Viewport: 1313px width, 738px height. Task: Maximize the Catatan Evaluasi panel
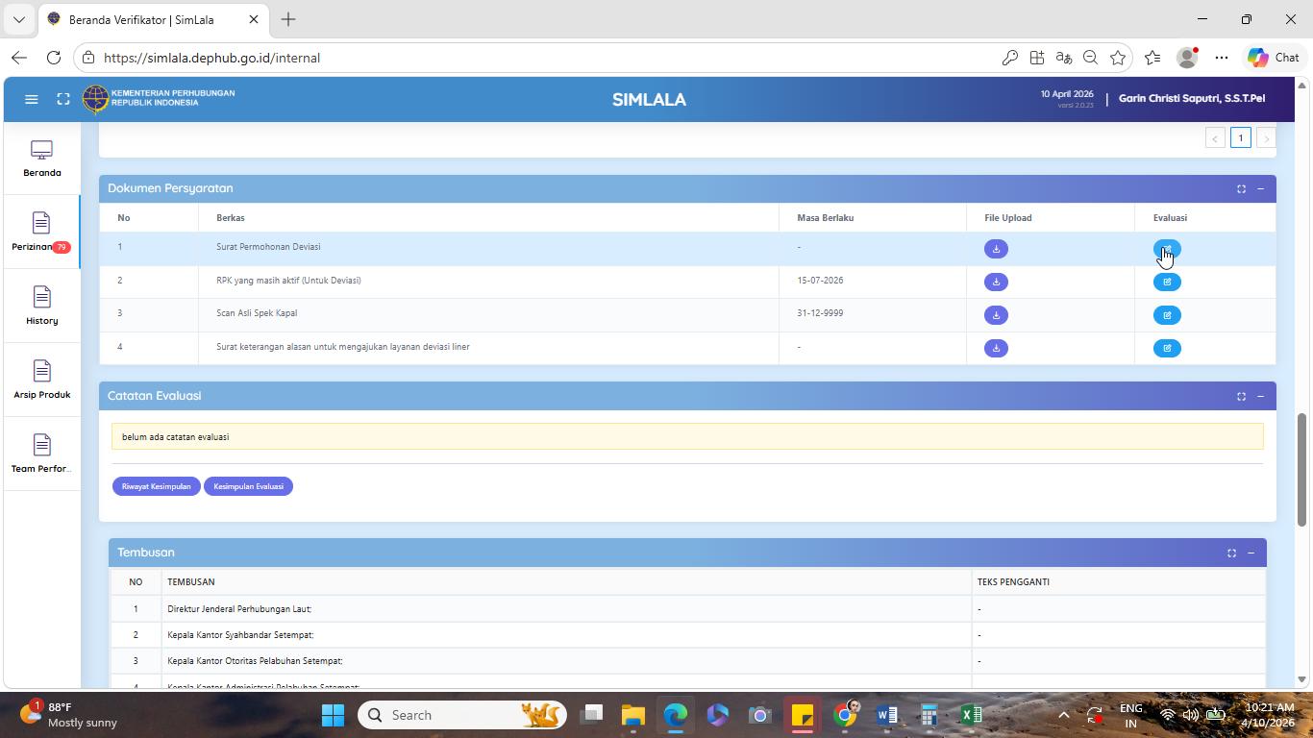point(1241,396)
